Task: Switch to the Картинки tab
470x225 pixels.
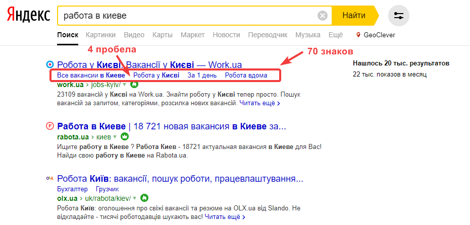Action: point(100,35)
